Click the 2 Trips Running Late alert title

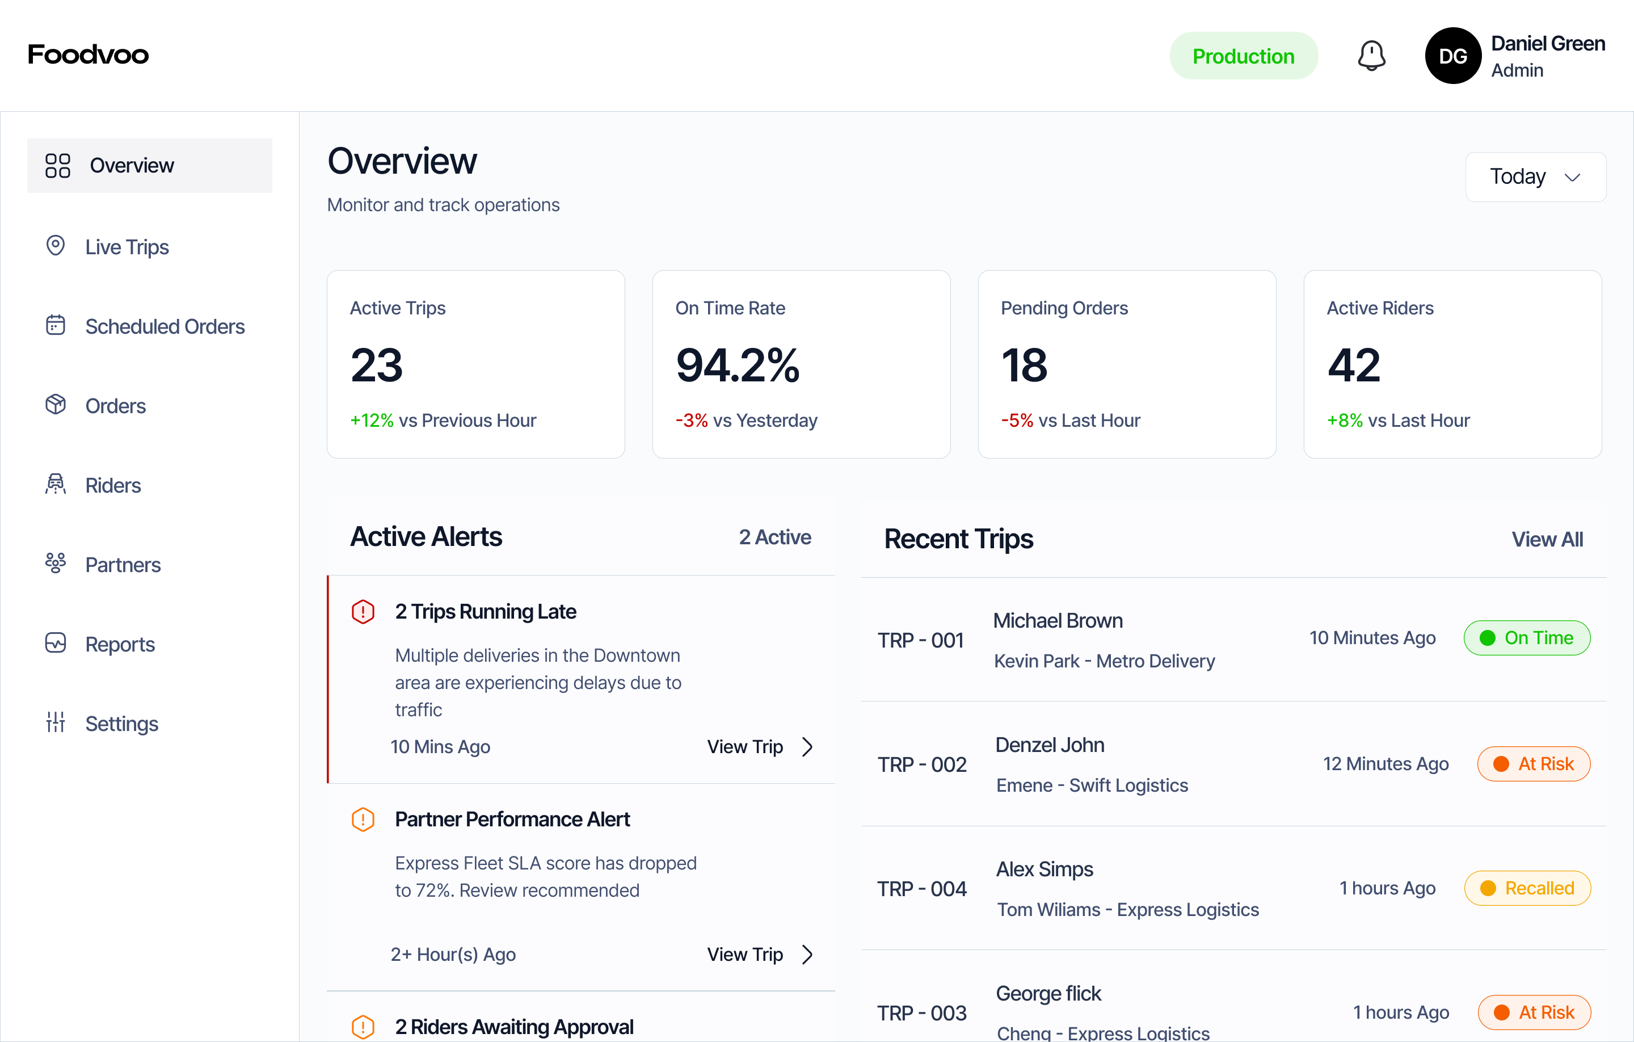pyautogui.click(x=486, y=612)
